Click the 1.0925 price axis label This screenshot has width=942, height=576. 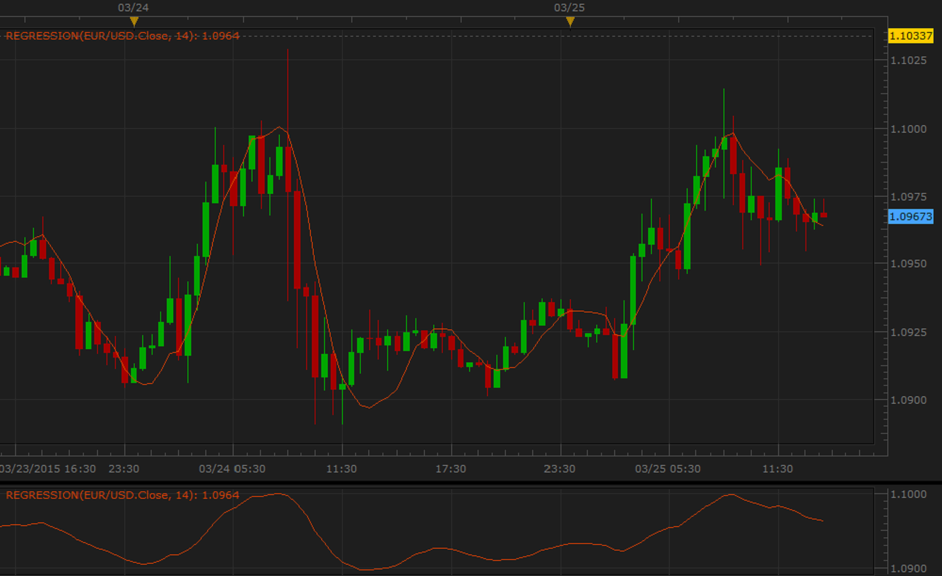click(908, 332)
